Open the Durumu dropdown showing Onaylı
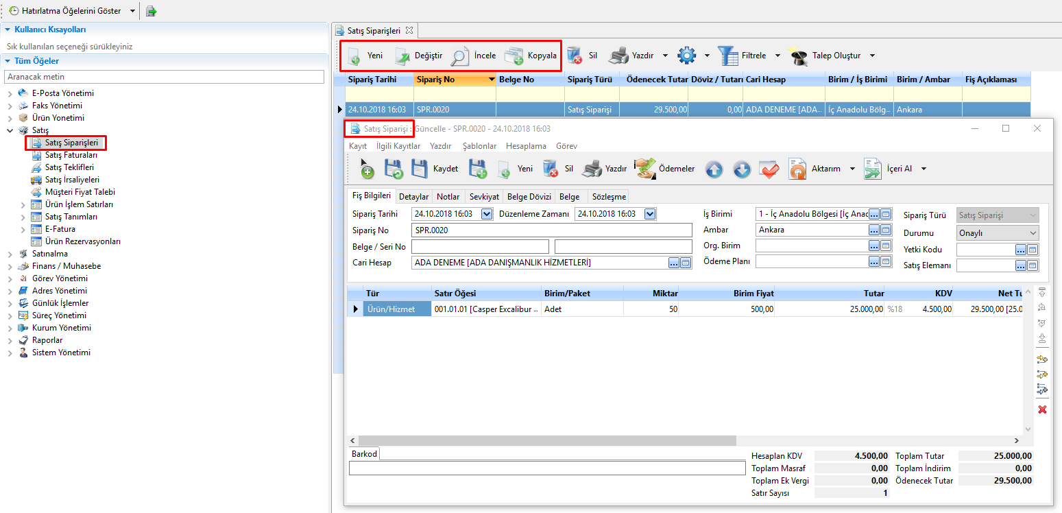The height and width of the screenshot is (513, 1062). pyautogui.click(x=1033, y=233)
